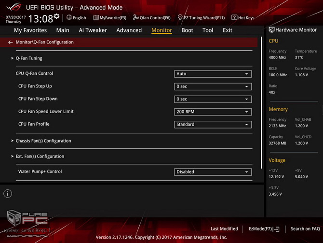
Task: Select the Monitor tab
Action: [x=161, y=30]
